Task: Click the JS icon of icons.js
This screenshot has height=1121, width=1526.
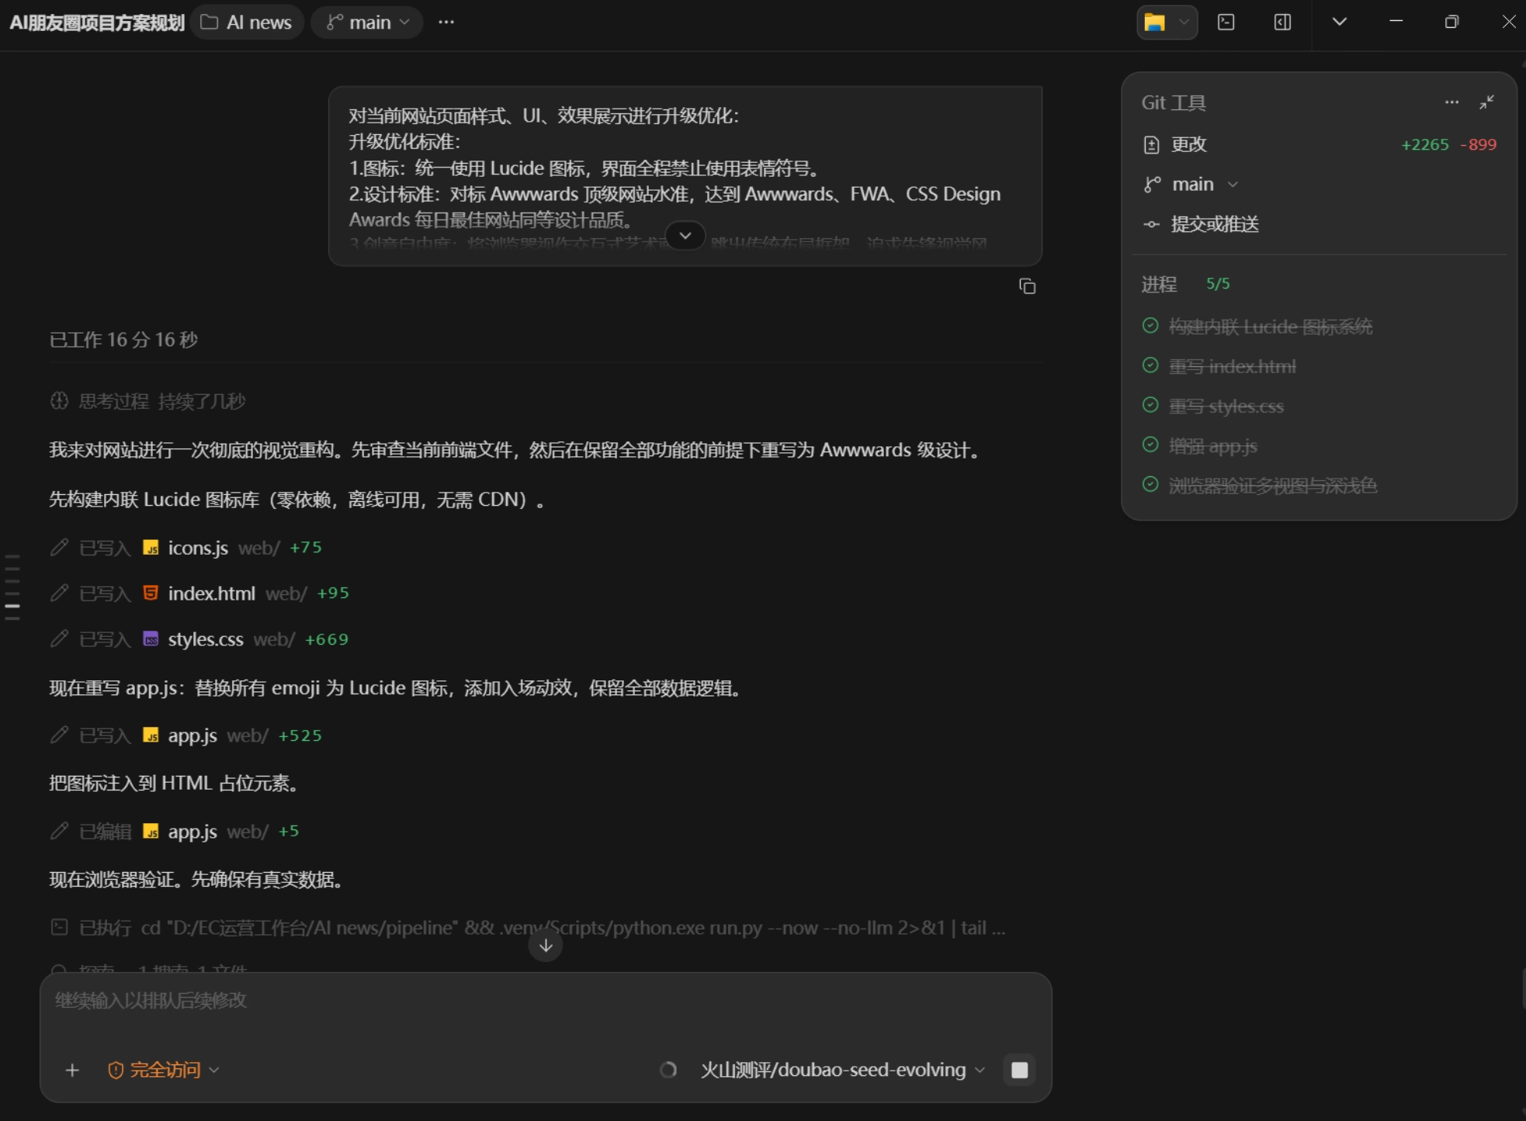Action: 151,548
